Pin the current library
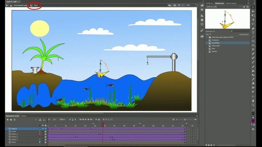This screenshot has height=147, width=262. click(x=244, y=7)
